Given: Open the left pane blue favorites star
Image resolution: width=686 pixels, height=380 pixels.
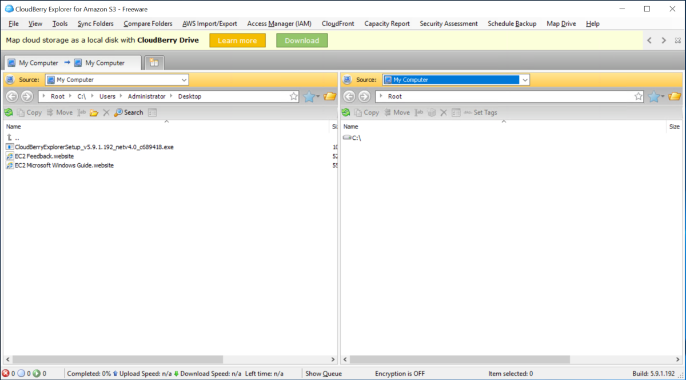Looking at the screenshot, I should [310, 96].
